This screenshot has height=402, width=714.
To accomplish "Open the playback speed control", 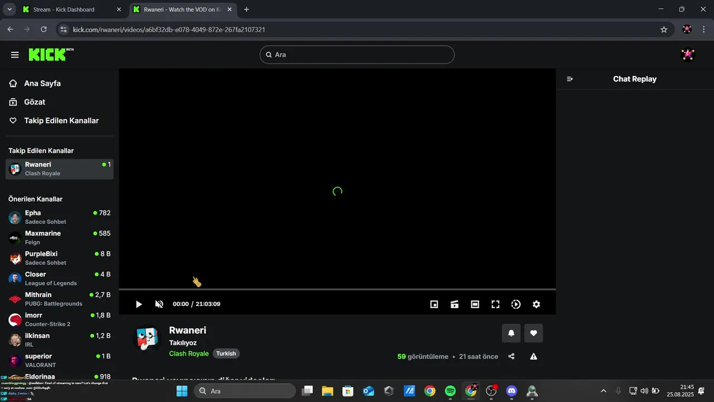I will pyautogui.click(x=516, y=304).
